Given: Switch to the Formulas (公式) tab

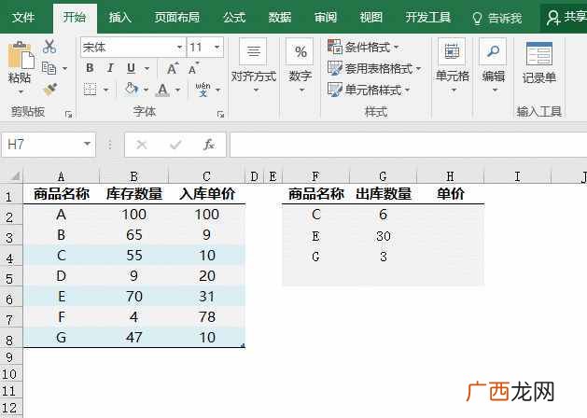Looking at the screenshot, I should pyautogui.click(x=234, y=17).
